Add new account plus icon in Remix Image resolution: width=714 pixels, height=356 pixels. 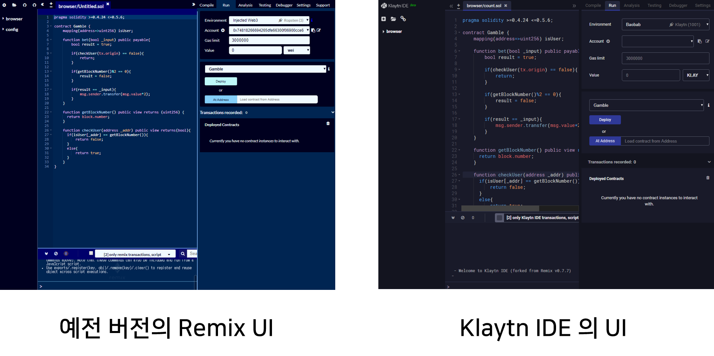point(223,30)
